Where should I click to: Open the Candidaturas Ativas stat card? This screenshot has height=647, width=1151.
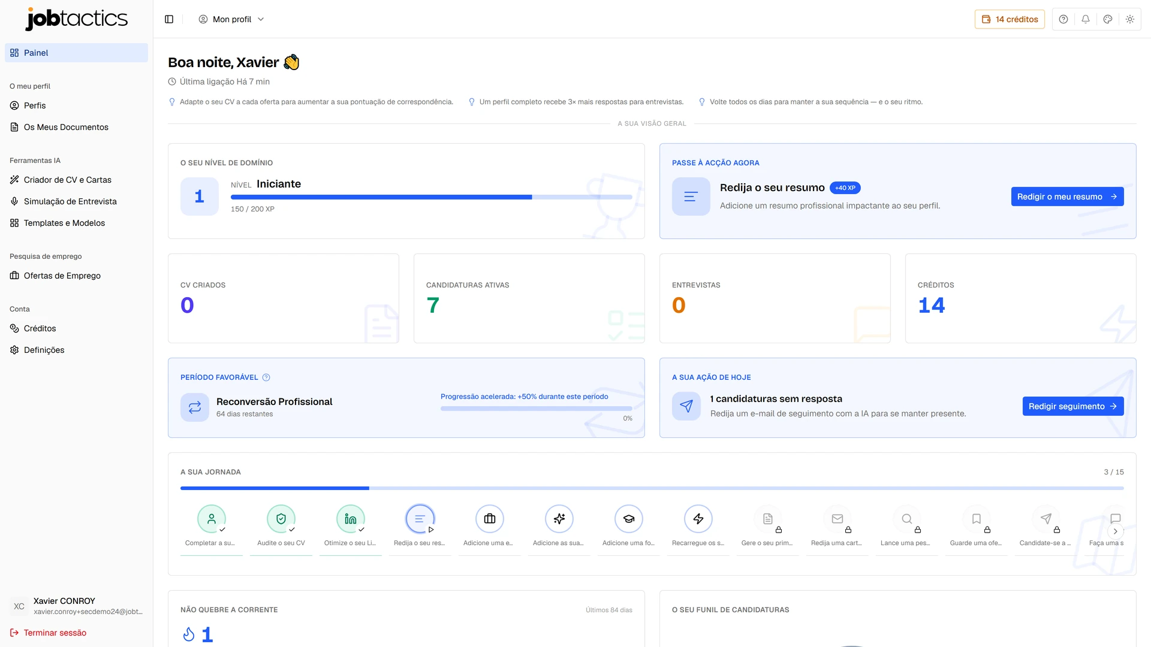coord(529,298)
